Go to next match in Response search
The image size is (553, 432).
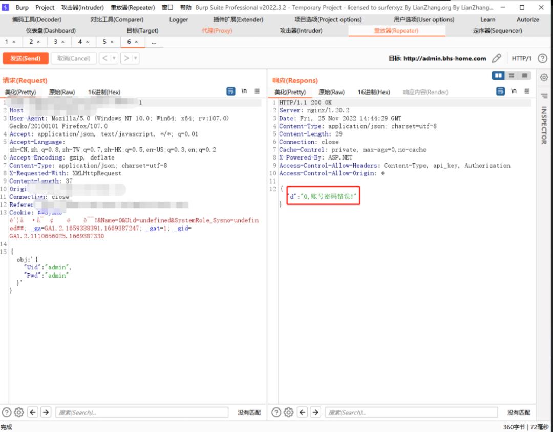pyautogui.click(x=315, y=412)
